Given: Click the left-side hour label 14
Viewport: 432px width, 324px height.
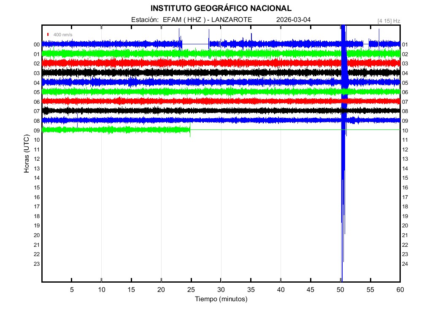Looking at the screenshot, I should pyautogui.click(x=37, y=178).
